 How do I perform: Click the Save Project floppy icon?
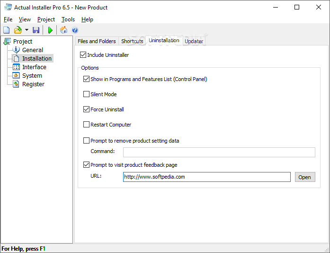(36, 30)
